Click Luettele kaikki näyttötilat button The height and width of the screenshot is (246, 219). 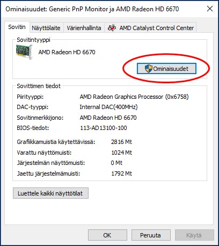(x=50, y=193)
